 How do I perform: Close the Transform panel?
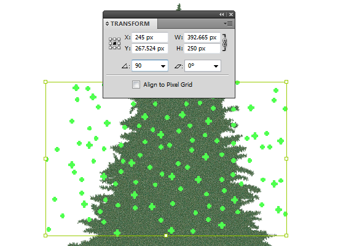[231, 15]
